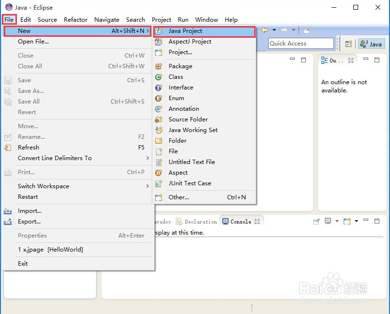Open Display Selected Console dropdown arrow
This screenshot has height=314, width=390.
337,221
